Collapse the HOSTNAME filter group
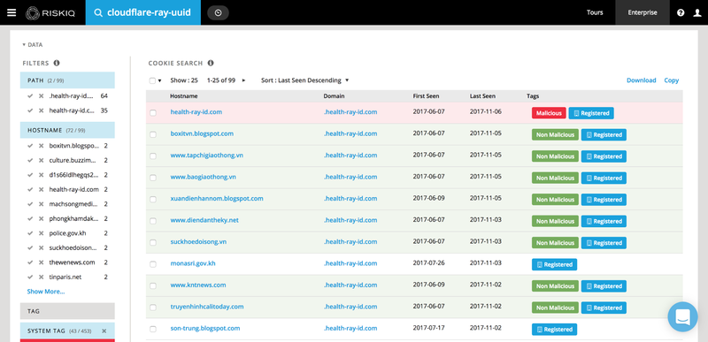The width and height of the screenshot is (708, 342). point(67,130)
